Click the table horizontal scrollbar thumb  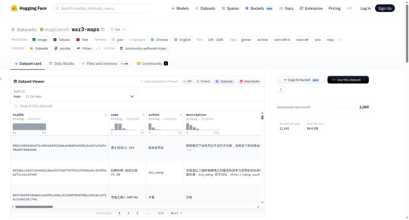[x=34, y=207]
